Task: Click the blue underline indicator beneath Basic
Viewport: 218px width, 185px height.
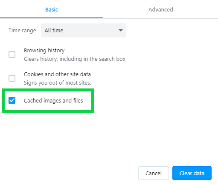Action: [x=52, y=18]
